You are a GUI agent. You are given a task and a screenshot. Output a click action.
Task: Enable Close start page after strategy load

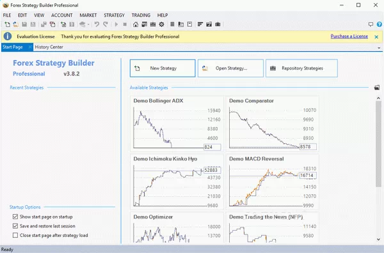(x=15, y=235)
